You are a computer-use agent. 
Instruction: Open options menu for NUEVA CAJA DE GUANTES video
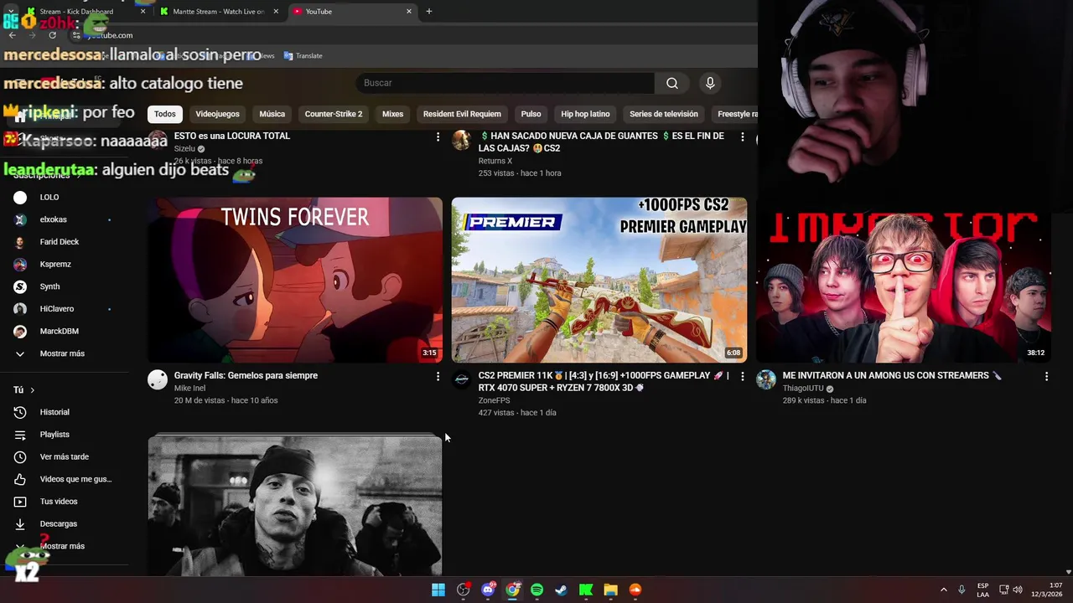tap(742, 137)
